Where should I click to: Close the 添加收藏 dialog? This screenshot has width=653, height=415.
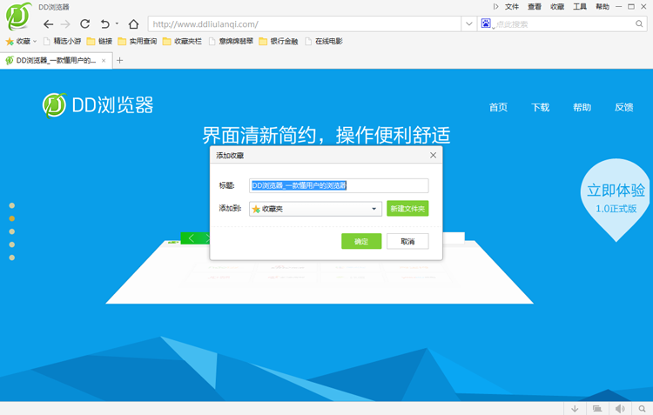click(433, 155)
